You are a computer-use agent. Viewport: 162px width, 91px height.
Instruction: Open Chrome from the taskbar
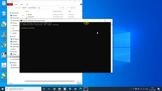pos(54,89)
